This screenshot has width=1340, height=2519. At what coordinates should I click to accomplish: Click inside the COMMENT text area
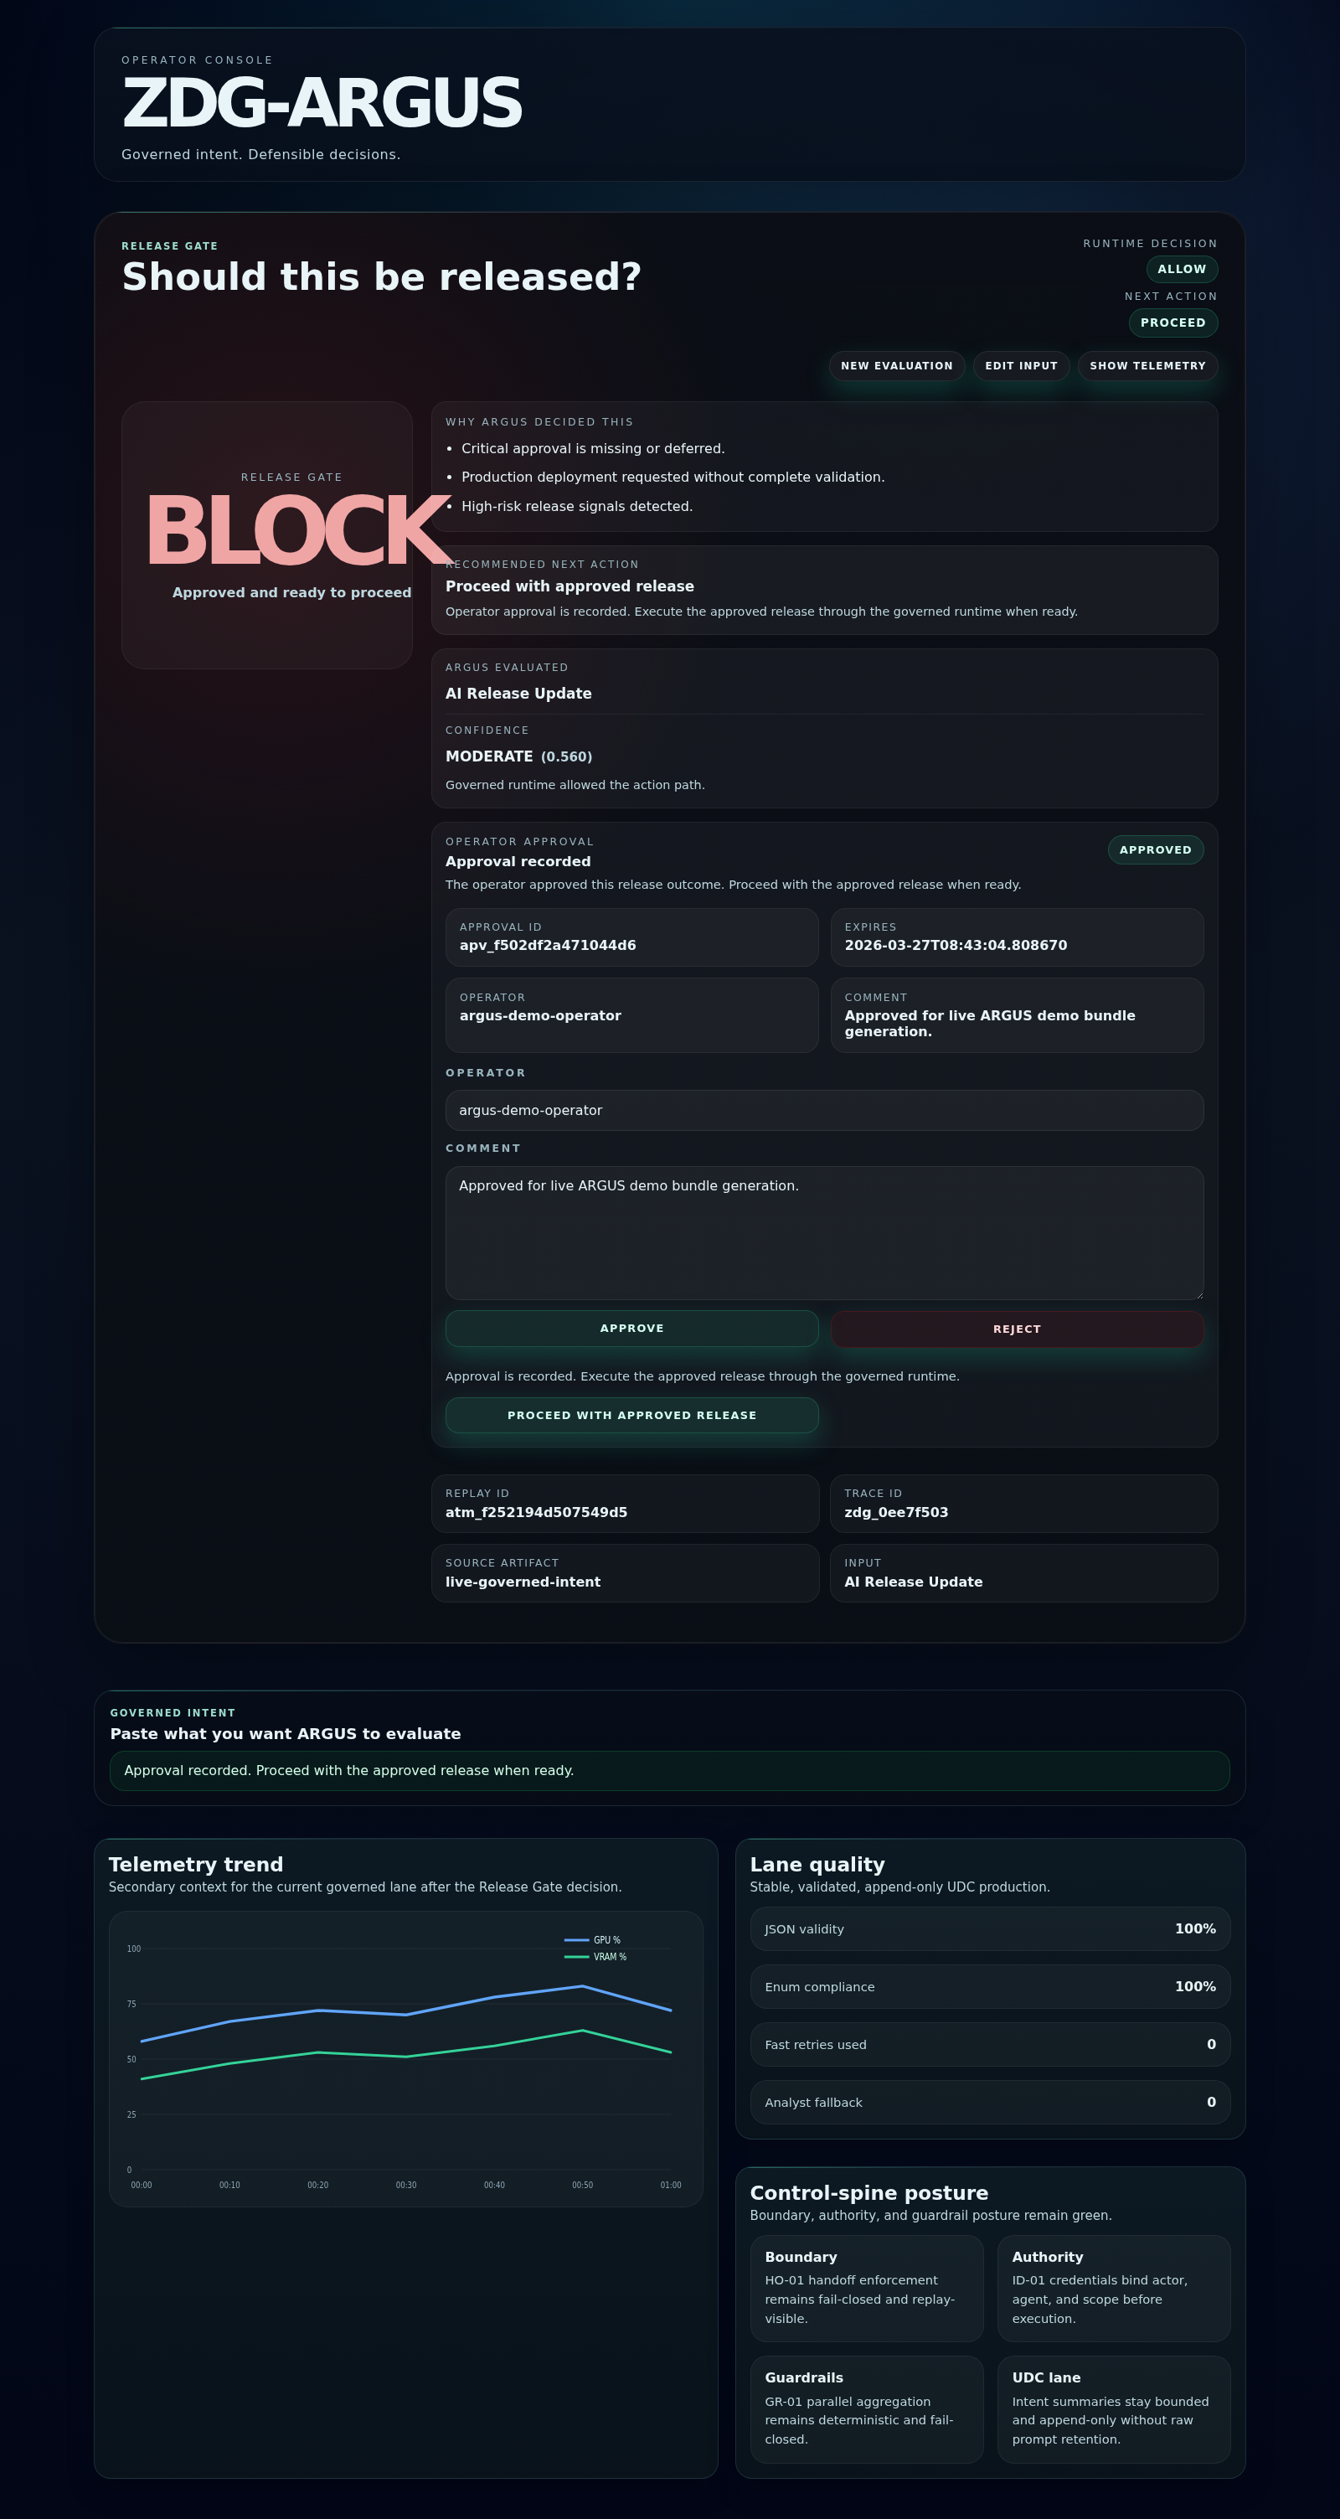(824, 1232)
